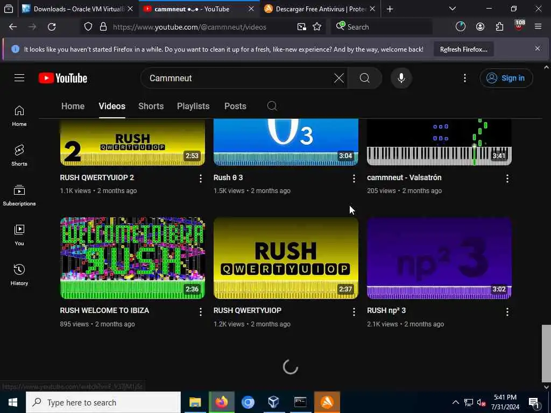Clear the Cammneut search text
551x413 pixels.
tap(339, 78)
